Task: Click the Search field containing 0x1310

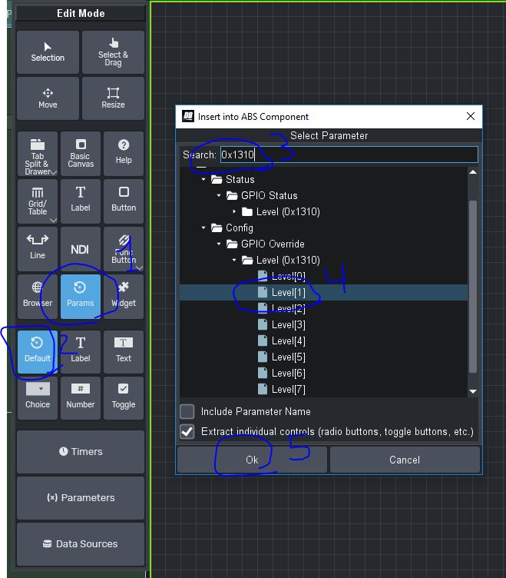Action: pos(349,154)
